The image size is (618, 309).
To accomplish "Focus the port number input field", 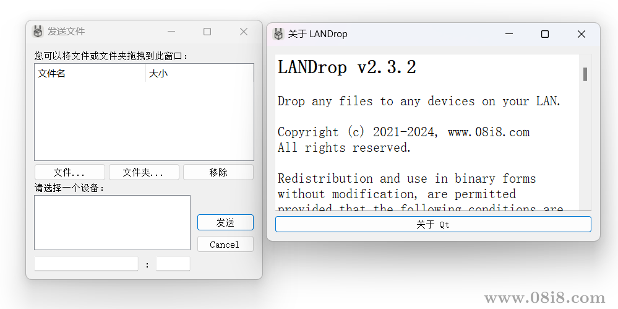I will [x=173, y=264].
